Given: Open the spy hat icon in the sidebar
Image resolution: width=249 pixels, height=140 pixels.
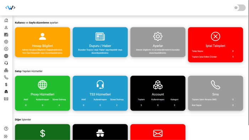Looking at the screenshot, I should click(6, 92).
